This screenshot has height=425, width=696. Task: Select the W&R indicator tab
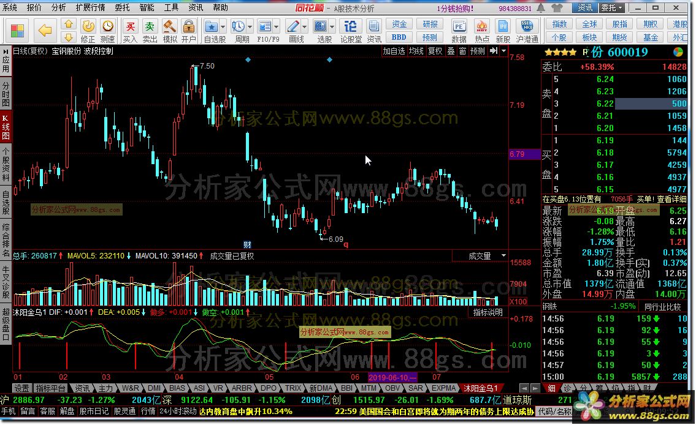pos(130,388)
